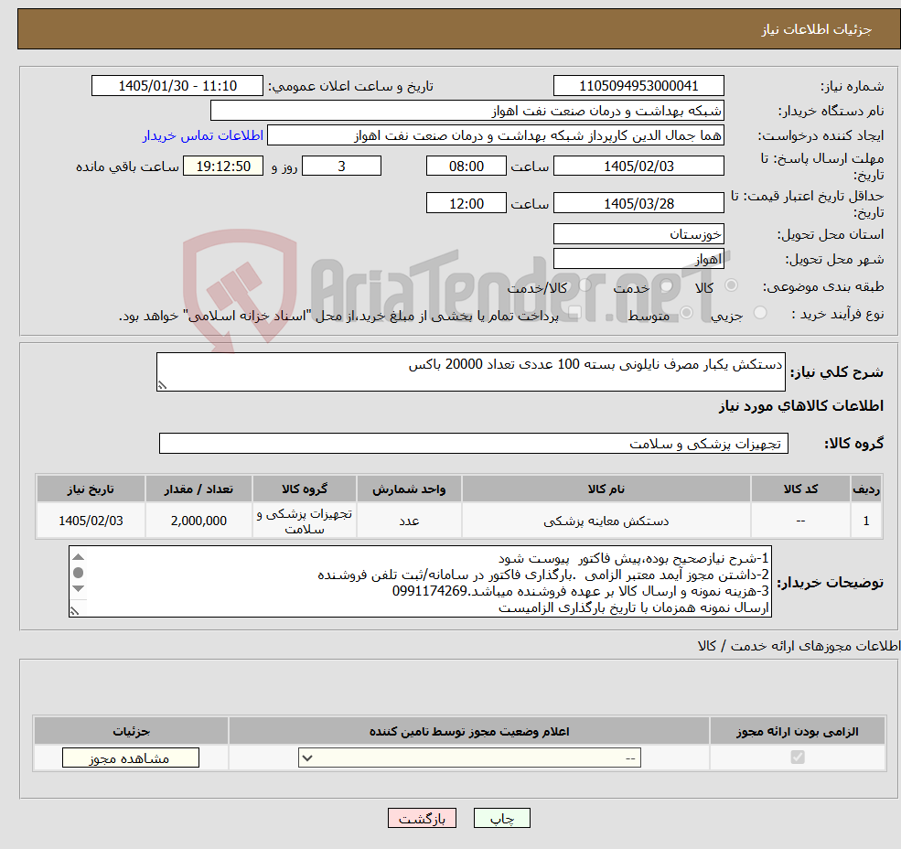This screenshot has height=849, width=901.
Task: Click the نام کالا column header
Action: tap(606, 489)
